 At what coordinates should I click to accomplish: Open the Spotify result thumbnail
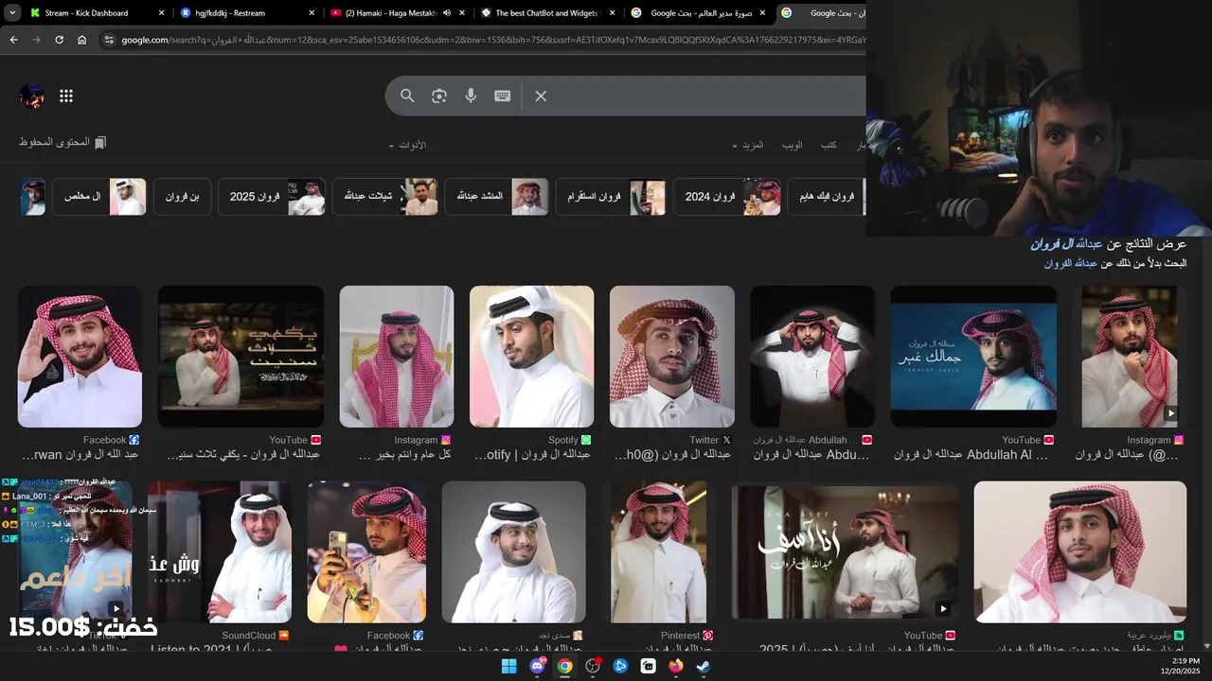click(532, 357)
